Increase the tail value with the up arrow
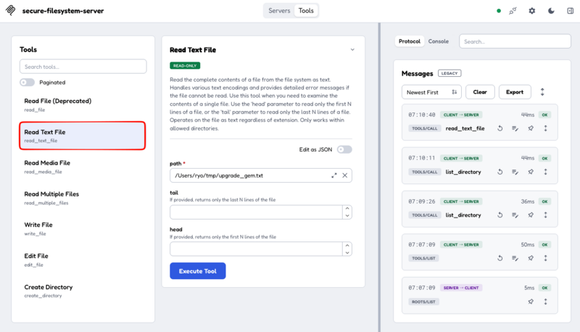580x332 pixels. (347, 209)
